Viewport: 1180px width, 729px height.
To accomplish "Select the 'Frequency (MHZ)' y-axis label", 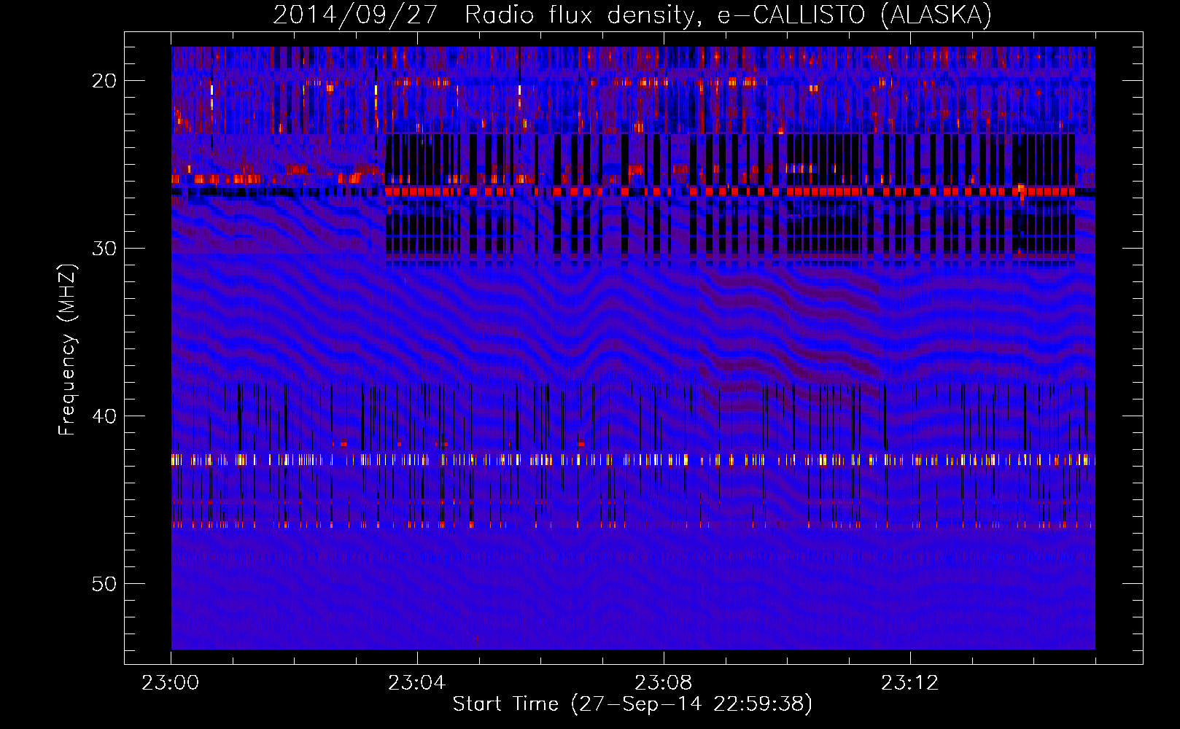I will tap(67, 350).
